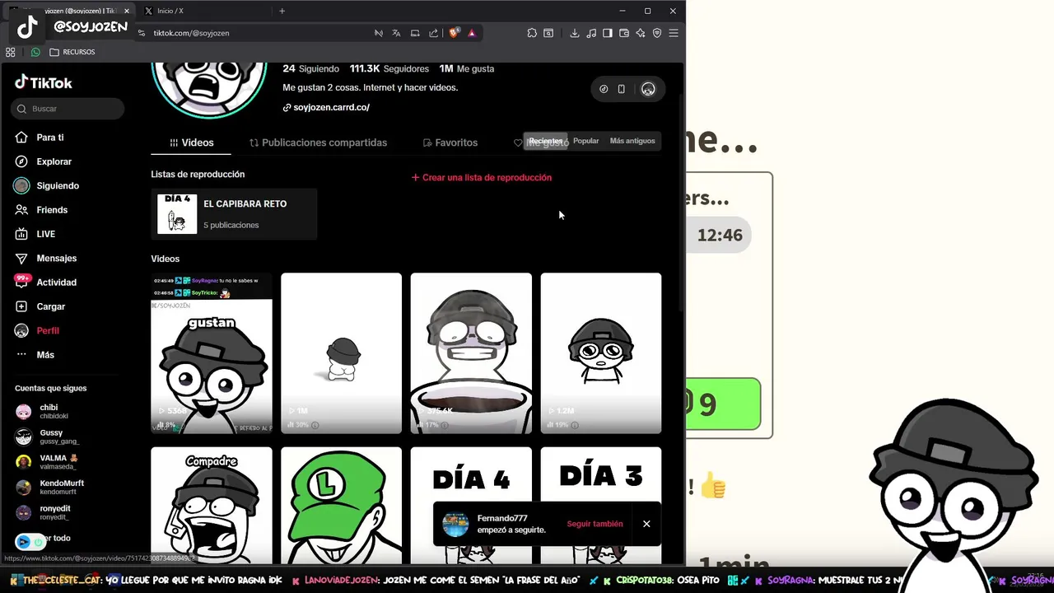Click Crear una lista de reproducción
Image resolution: width=1054 pixels, height=593 pixels.
tap(482, 177)
